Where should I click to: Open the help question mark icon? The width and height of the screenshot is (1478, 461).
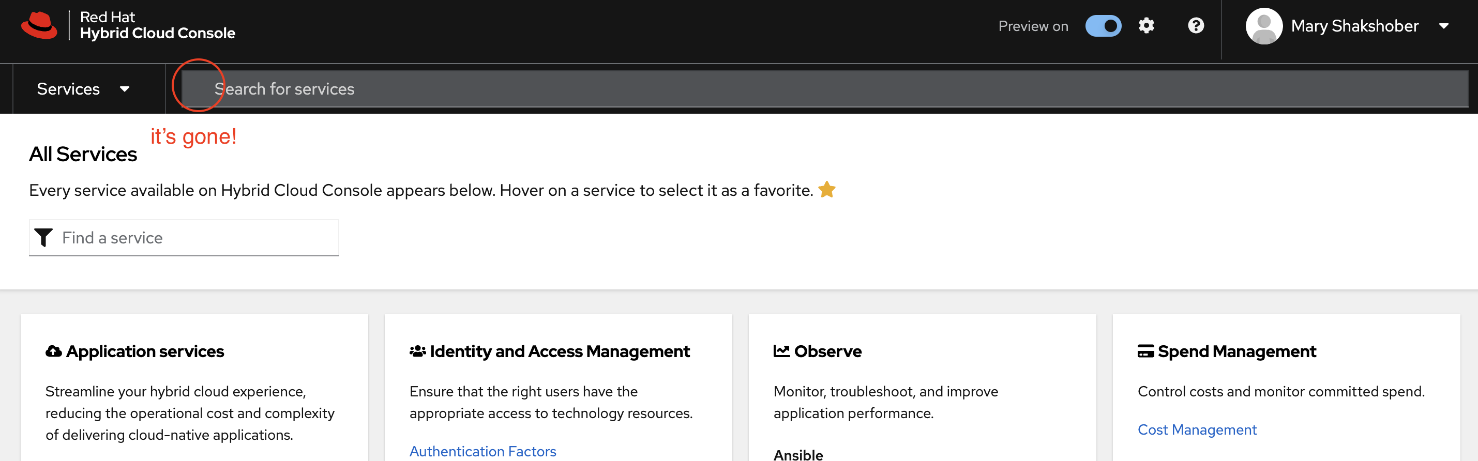[x=1196, y=26]
